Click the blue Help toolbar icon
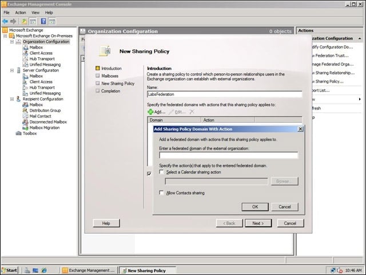 43,21
